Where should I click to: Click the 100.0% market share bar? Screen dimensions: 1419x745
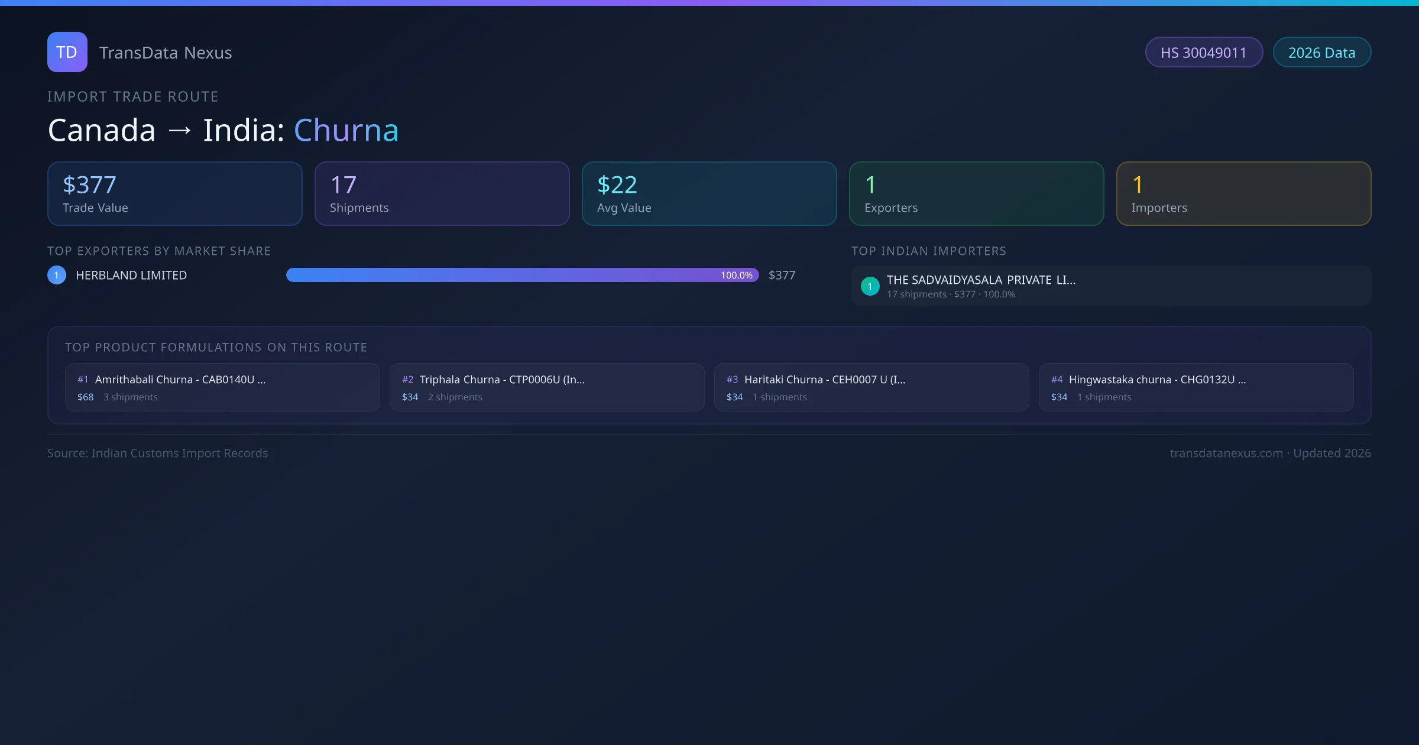[522, 275]
